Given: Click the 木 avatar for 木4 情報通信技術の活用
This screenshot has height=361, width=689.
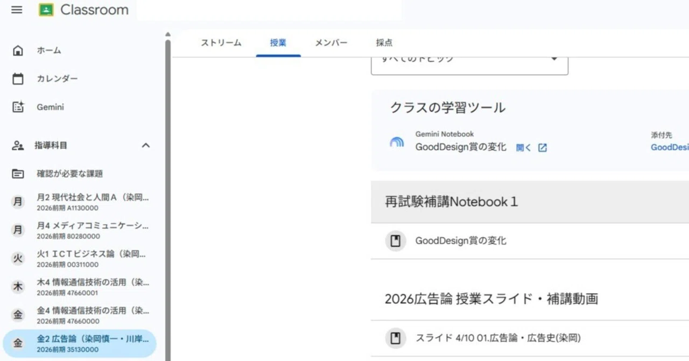Looking at the screenshot, I should tap(18, 287).
